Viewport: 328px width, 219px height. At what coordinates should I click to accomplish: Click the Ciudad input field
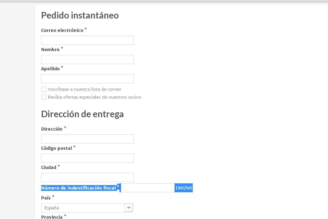[87, 177]
